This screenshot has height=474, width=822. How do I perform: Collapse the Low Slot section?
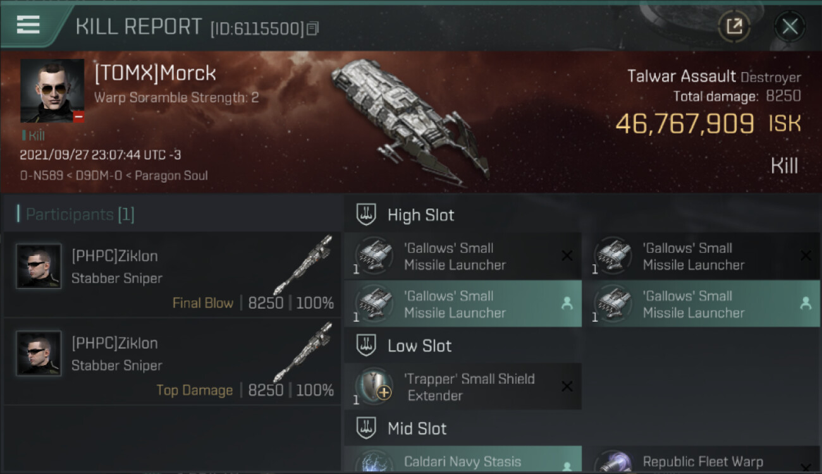[x=367, y=346]
